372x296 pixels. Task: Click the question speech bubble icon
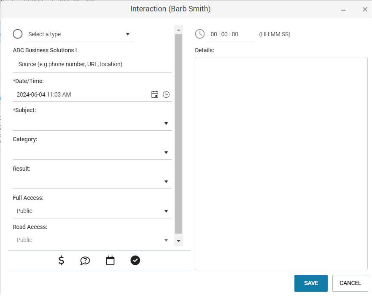click(x=85, y=261)
